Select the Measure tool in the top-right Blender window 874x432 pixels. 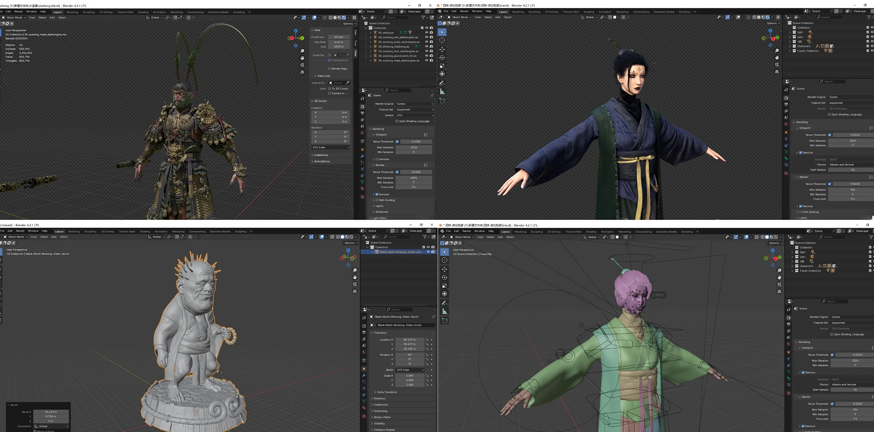[x=442, y=92]
